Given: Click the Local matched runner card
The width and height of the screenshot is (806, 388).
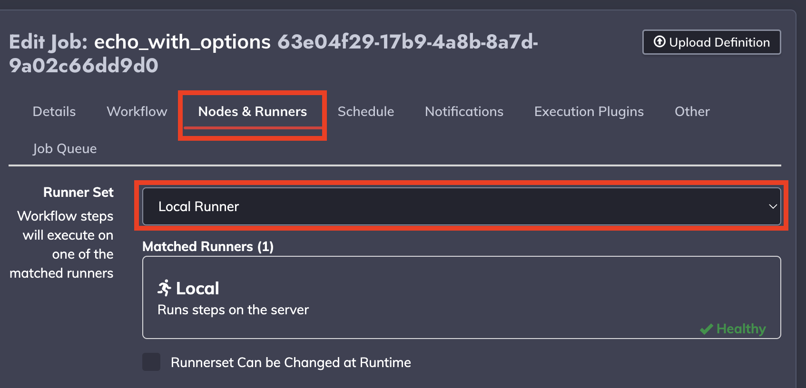Looking at the screenshot, I should [x=462, y=298].
